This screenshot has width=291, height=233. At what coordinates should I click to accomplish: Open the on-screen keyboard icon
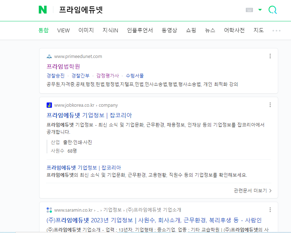pos(249,10)
